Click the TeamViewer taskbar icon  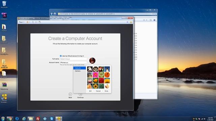pos(52,119)
